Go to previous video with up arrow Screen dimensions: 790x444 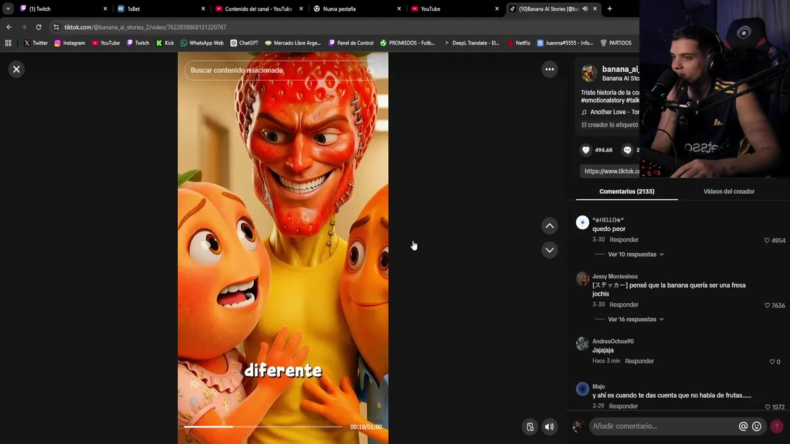pyautogui.click(x=549, y=226)
